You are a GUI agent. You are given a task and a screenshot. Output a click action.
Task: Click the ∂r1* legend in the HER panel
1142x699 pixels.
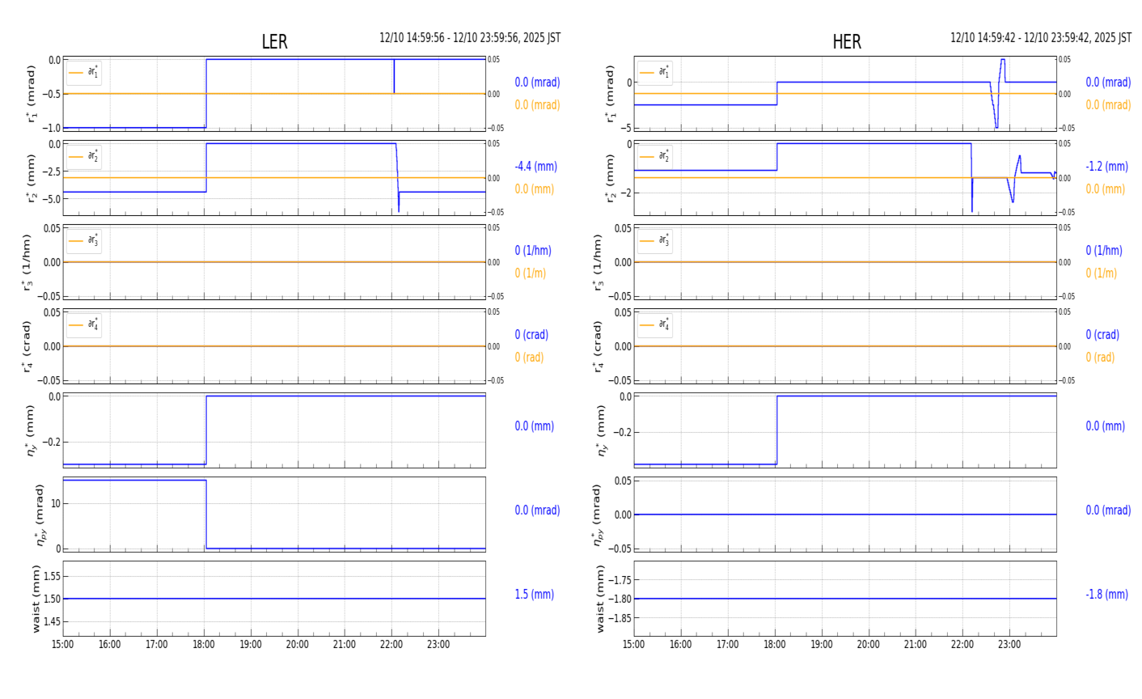tap(655, 73)
